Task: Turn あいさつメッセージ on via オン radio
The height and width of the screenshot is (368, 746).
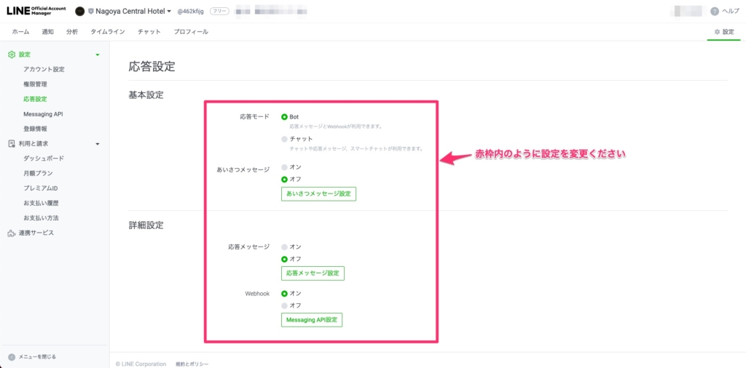Action: [x=285, y=167]
